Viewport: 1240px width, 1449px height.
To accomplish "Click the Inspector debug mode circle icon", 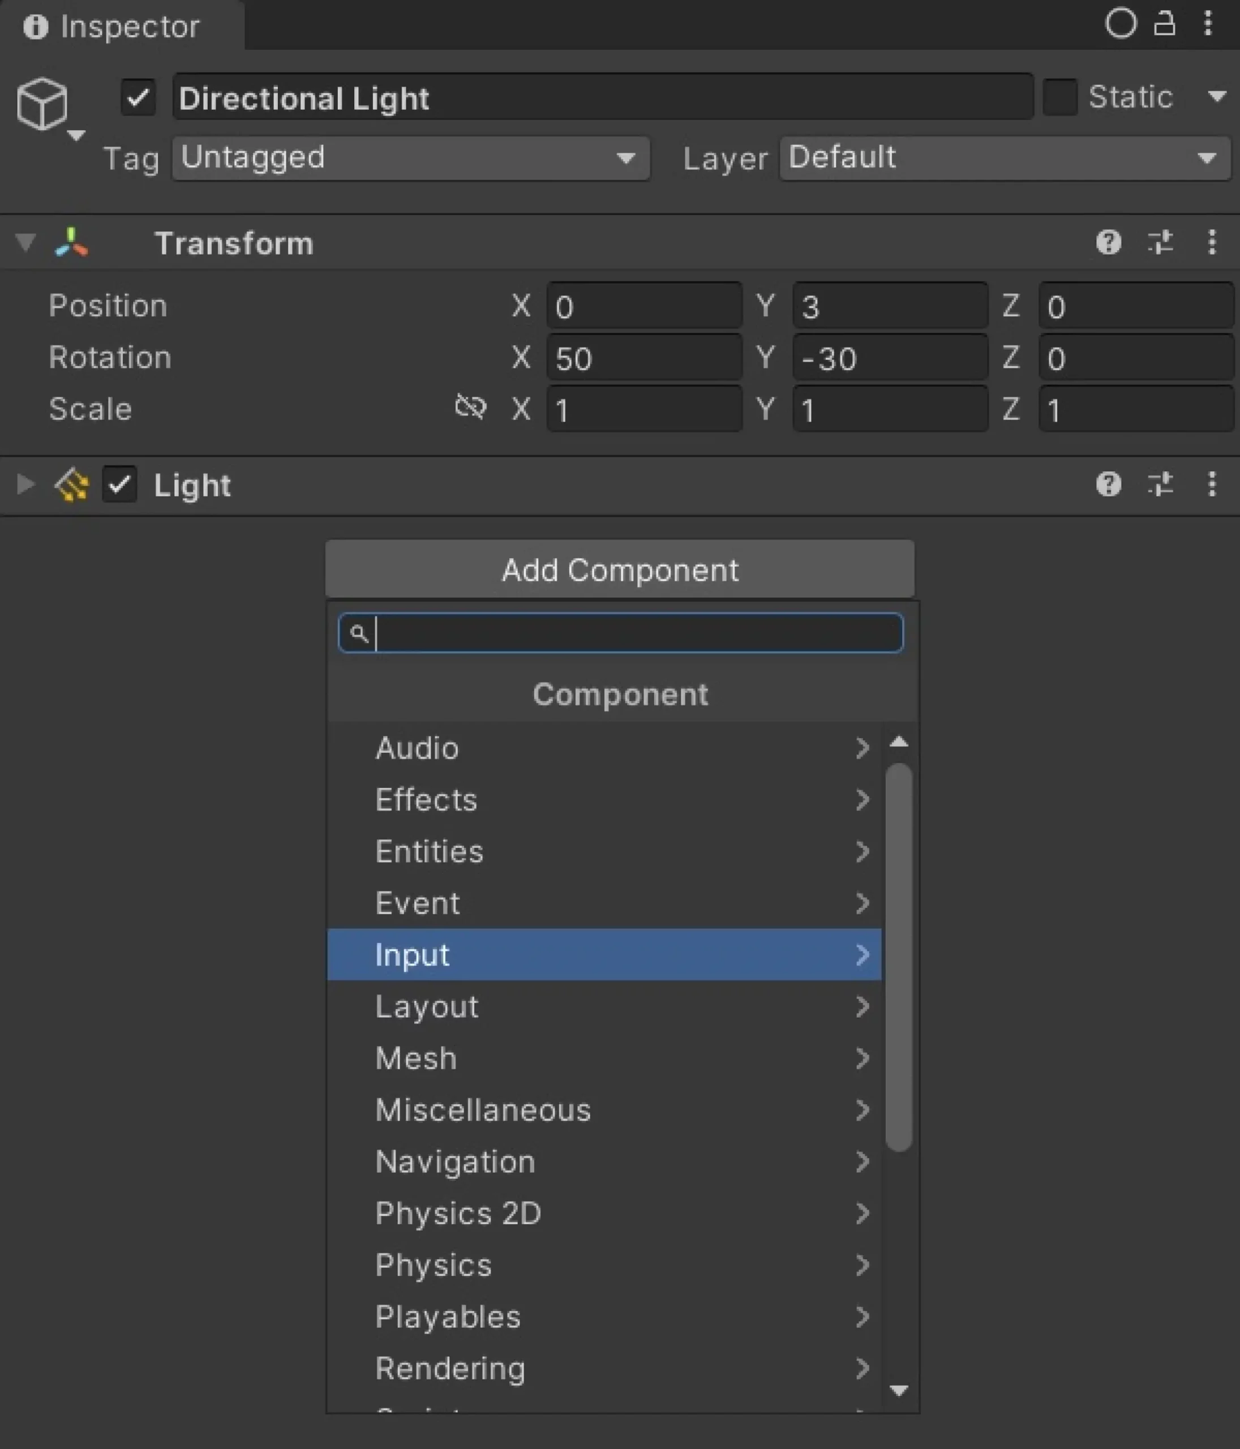I will (1121, 24).
